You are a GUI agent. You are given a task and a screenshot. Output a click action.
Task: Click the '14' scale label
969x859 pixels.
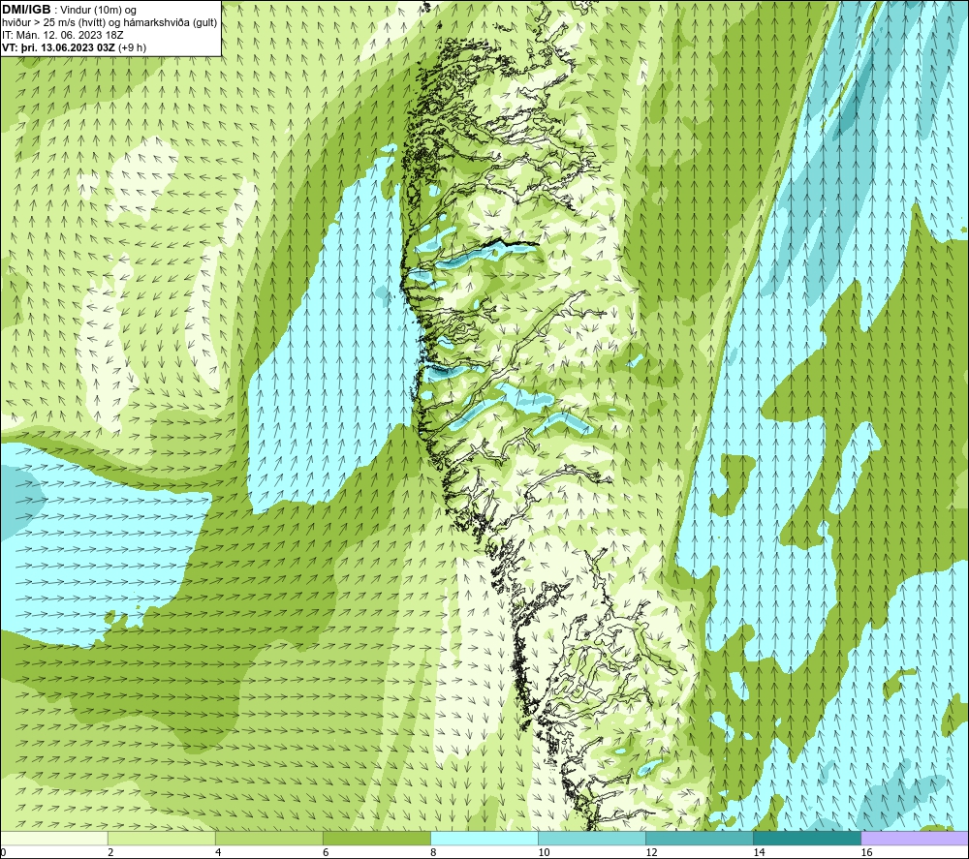pyautogui.click(x=759, y=853)
